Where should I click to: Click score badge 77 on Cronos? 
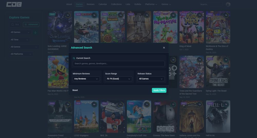(x=173, y=104)
